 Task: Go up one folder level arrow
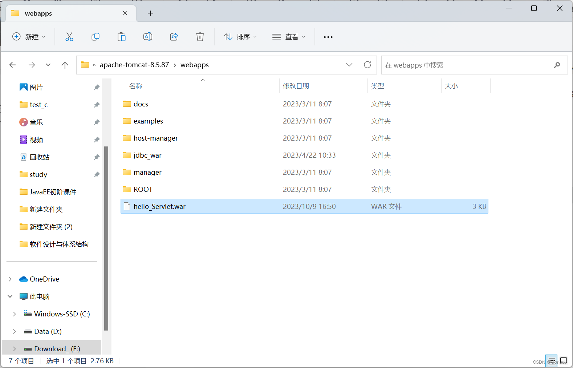(65, 65)
